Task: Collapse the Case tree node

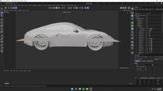Action: pyautogui.click(x=138, y=25)
